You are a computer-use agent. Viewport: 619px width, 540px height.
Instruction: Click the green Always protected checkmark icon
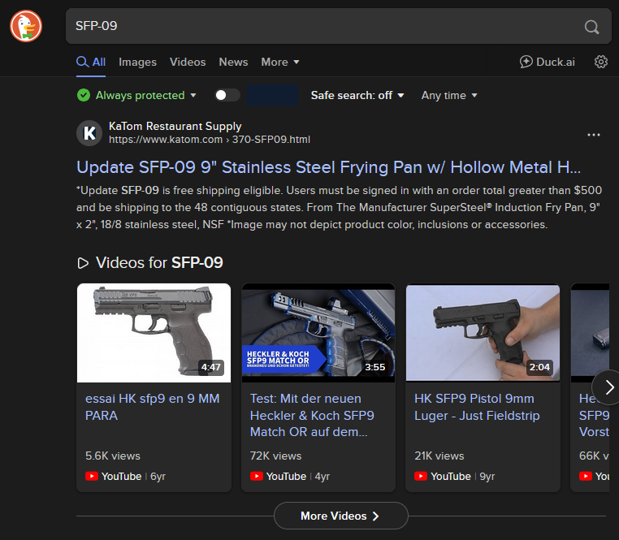click(84, 95)
